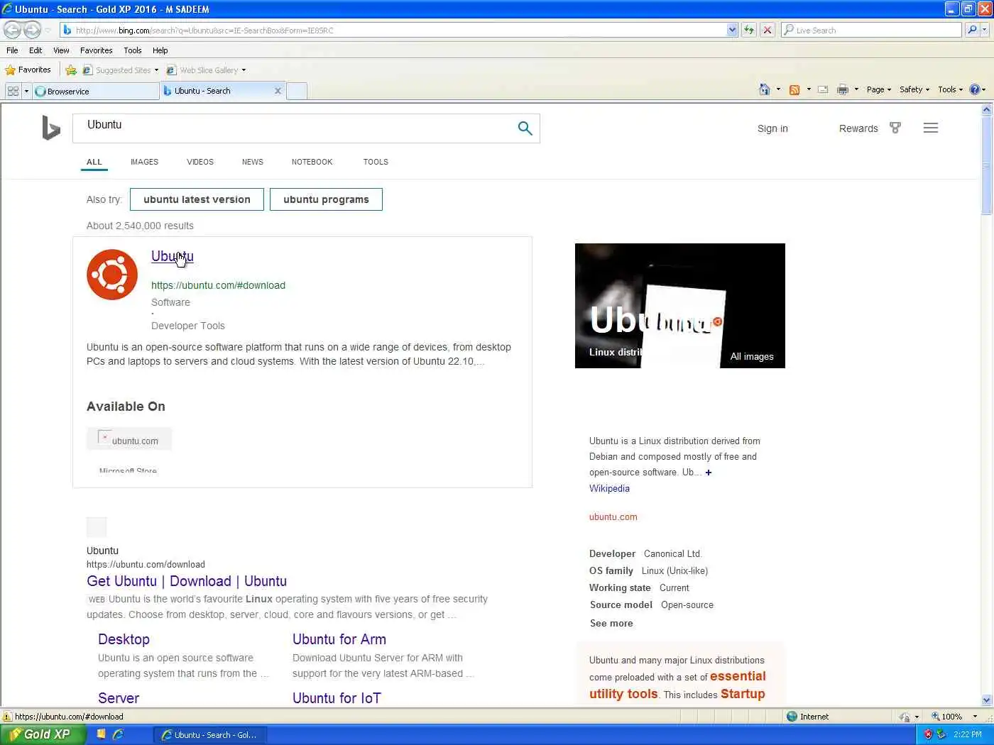
Task: Open the View menu
Action: click(61, 50)
